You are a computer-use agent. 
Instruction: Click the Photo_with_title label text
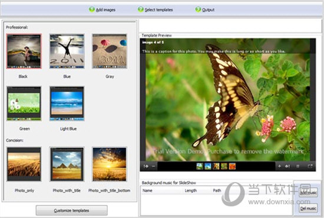(67, 190)
